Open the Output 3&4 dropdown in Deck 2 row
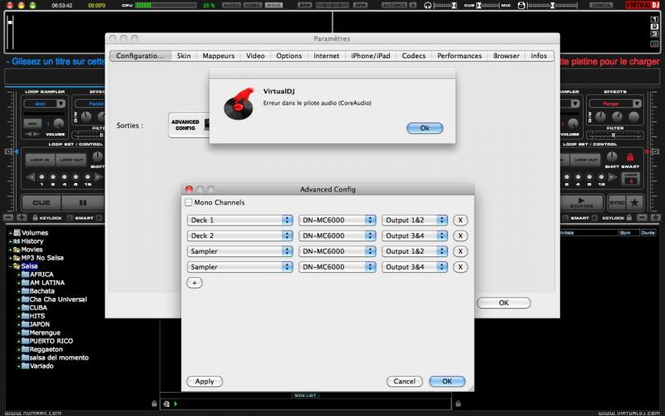 [414, 235]
